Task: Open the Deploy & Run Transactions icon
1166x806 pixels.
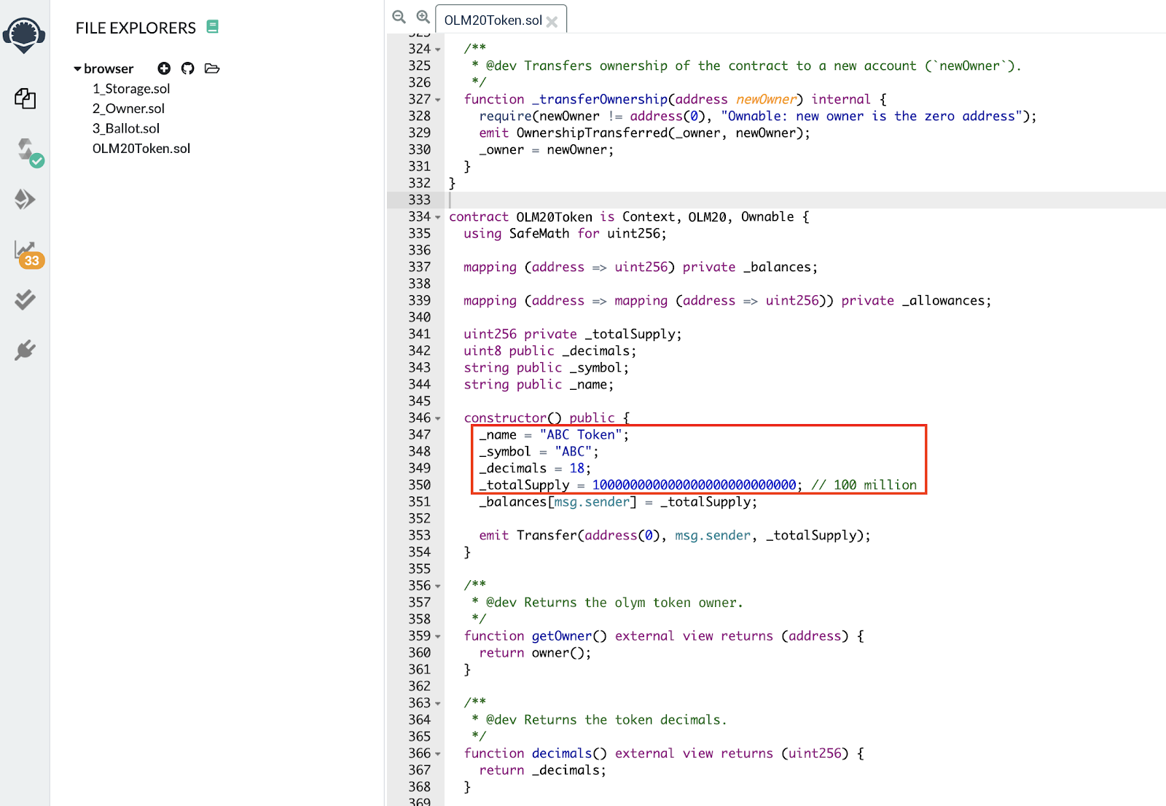Action: point(26,199)
